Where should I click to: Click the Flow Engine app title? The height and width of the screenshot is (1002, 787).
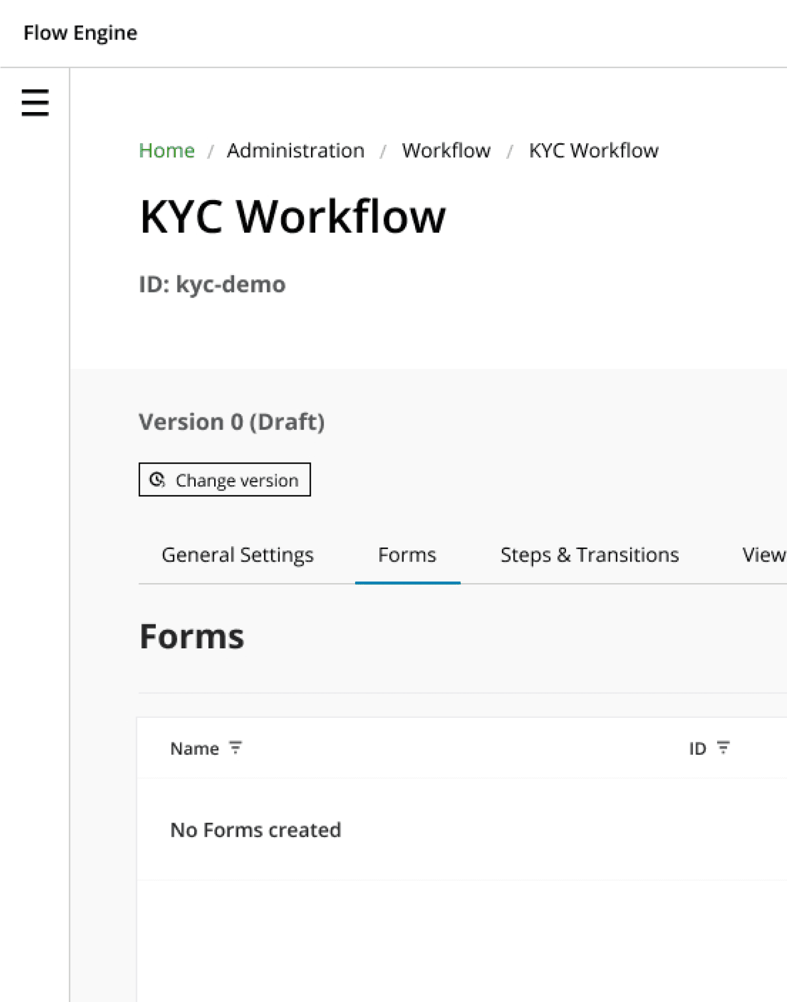point(80,33)
